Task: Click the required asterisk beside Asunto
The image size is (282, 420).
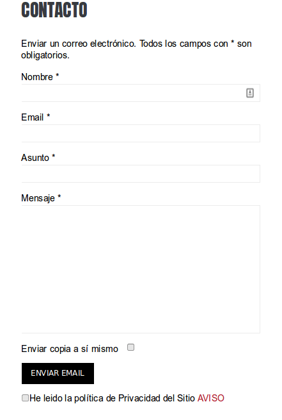Action: pos(54,156)
